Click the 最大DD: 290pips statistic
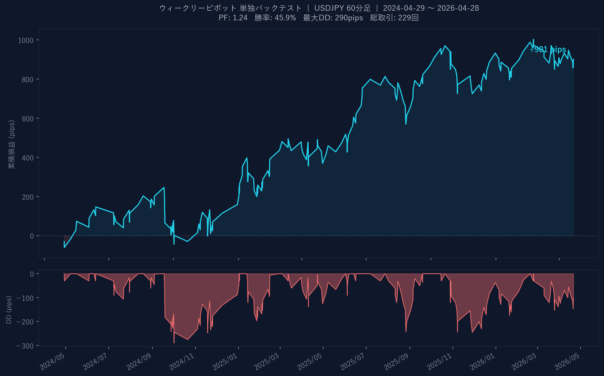This screenshot has width=604, height=376. pos(333,18)
